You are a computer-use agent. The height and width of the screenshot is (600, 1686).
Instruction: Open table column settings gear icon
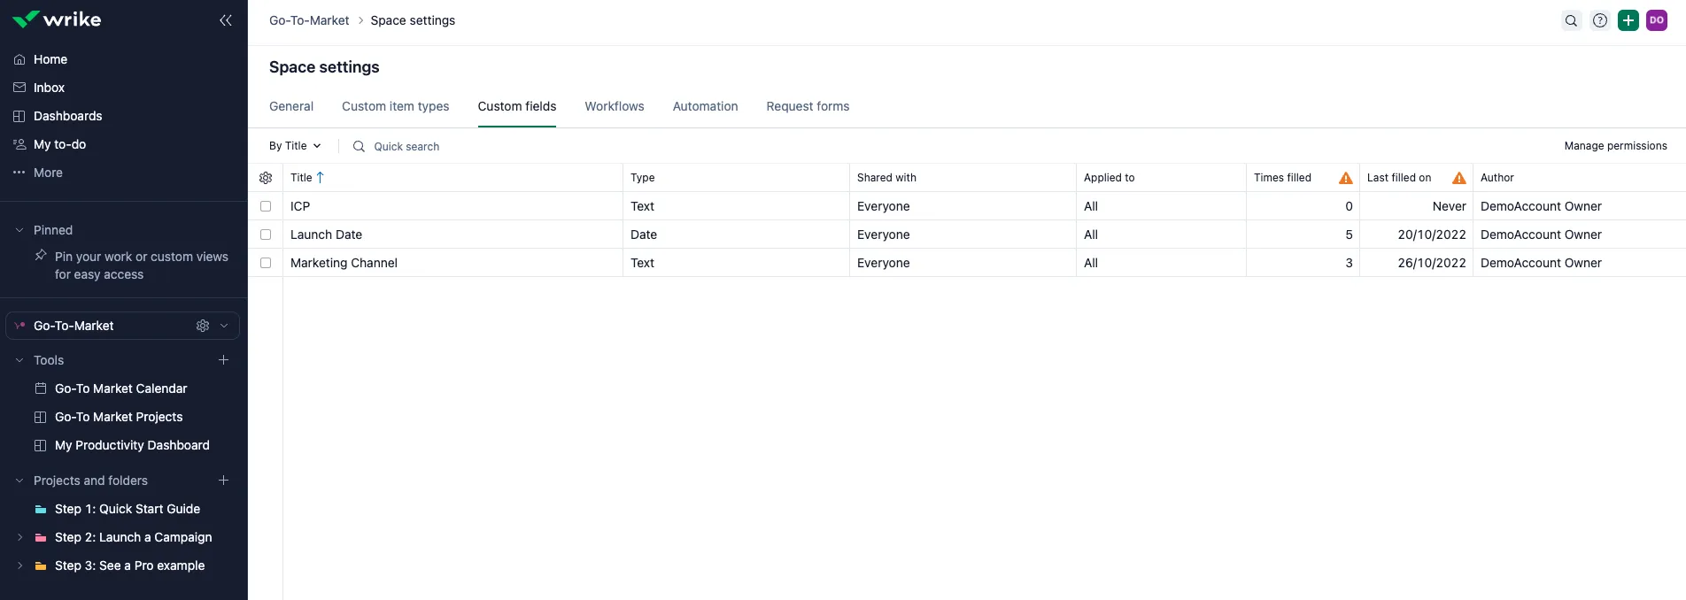pyautogui.click(x=266, y=178)
